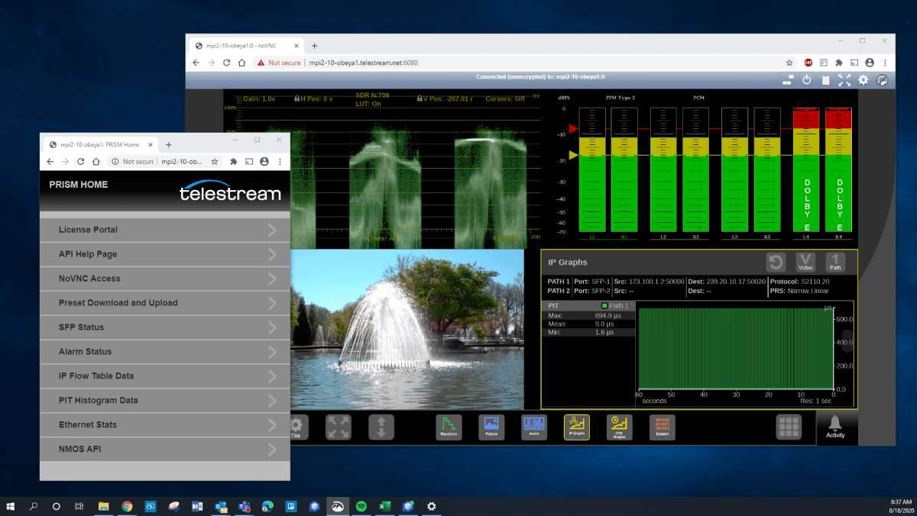Open Task View on the taskbar

coord(79,506)
